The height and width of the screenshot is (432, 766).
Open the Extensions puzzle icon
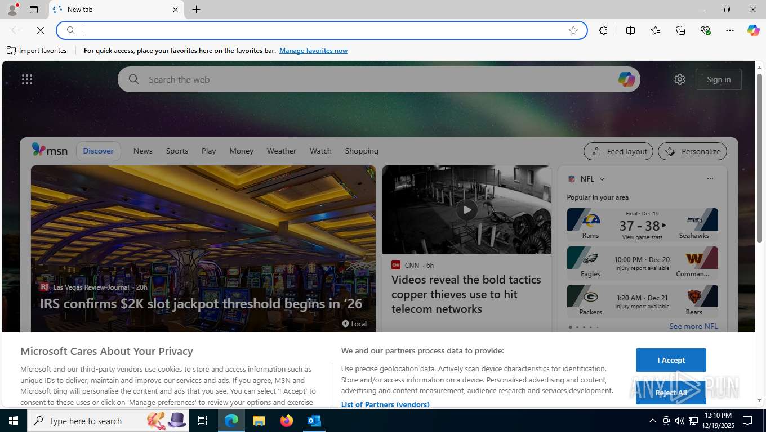[x=603, y=30]
